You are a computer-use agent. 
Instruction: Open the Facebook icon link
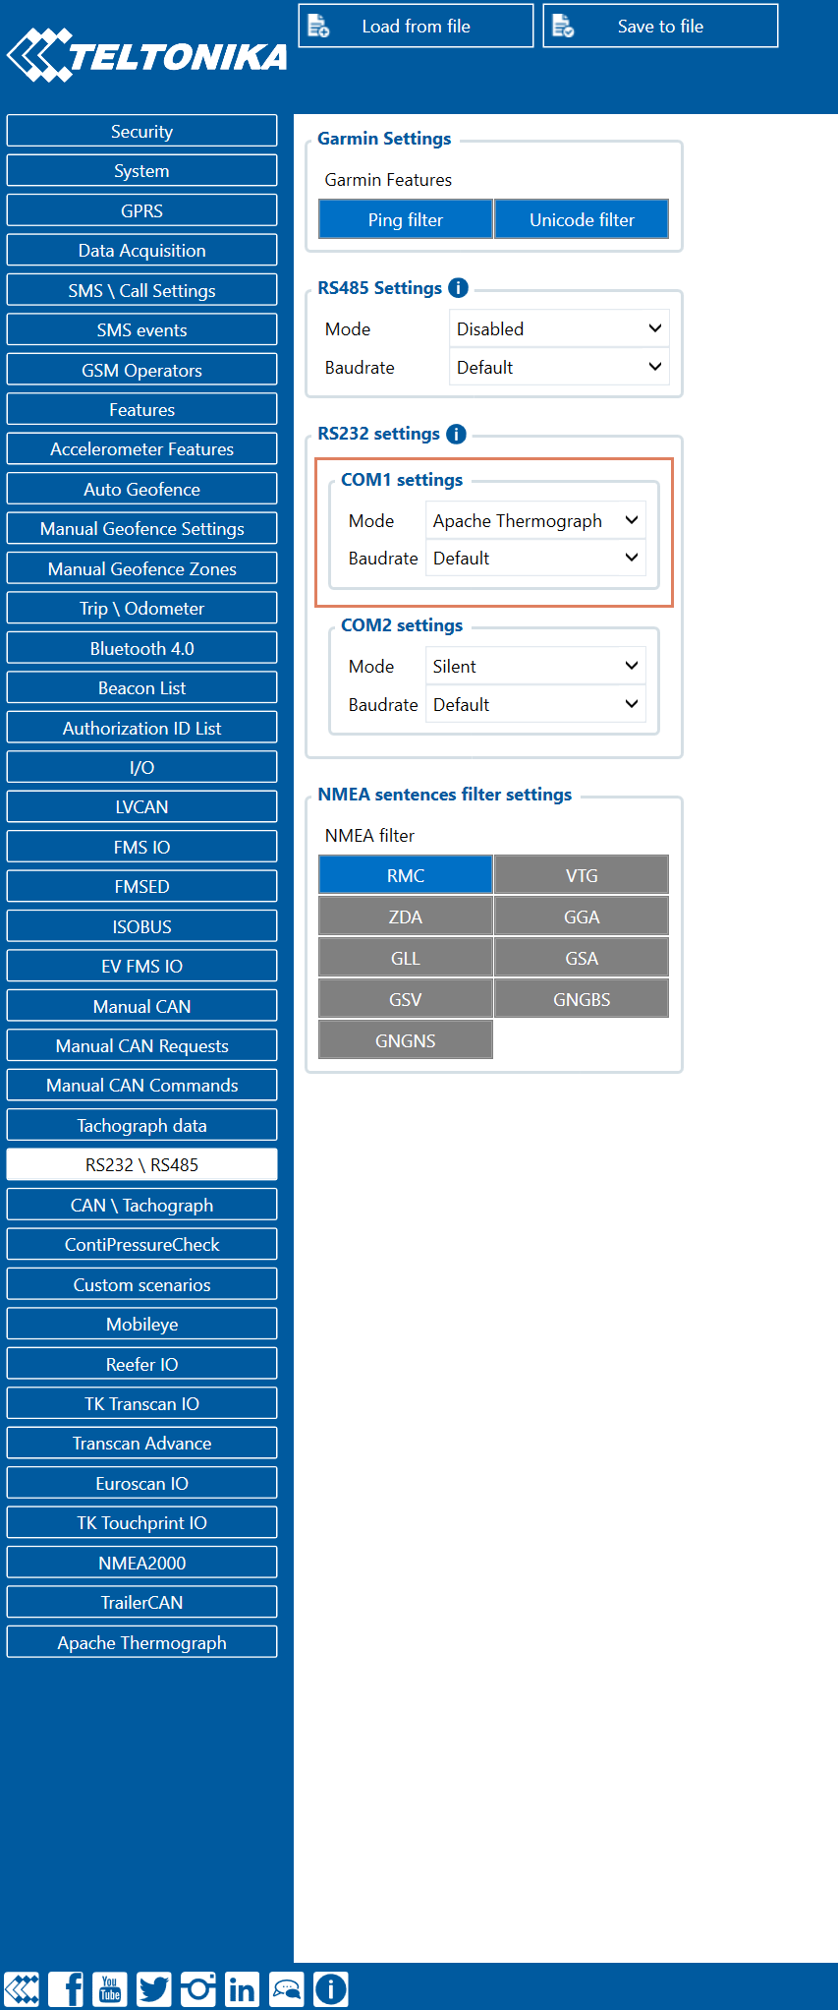point(66,1988)
